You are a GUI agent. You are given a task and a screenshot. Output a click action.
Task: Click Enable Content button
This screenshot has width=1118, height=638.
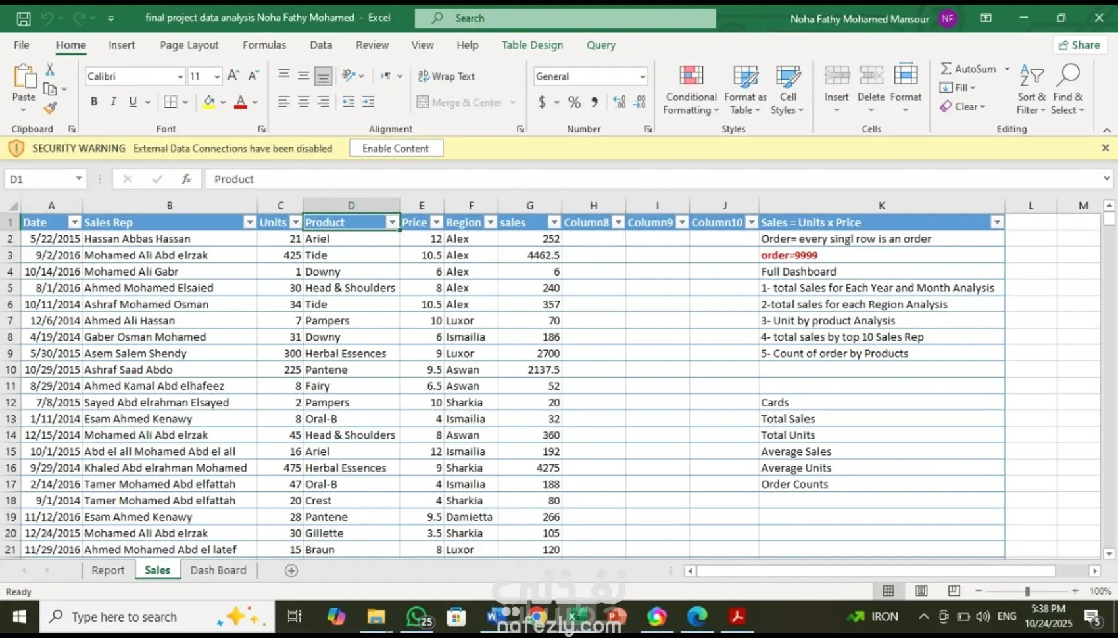click(396, 149)
